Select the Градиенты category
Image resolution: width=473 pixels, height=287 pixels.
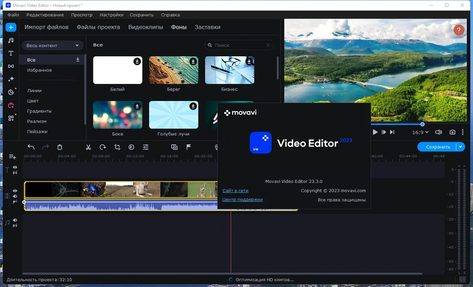pos(39,111)
